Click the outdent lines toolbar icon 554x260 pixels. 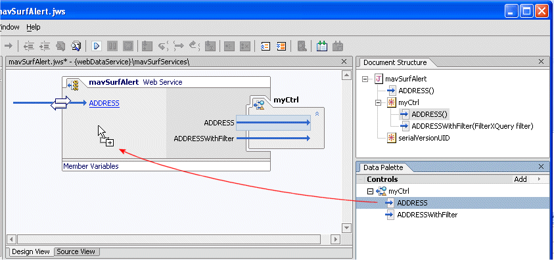point(29,46)
